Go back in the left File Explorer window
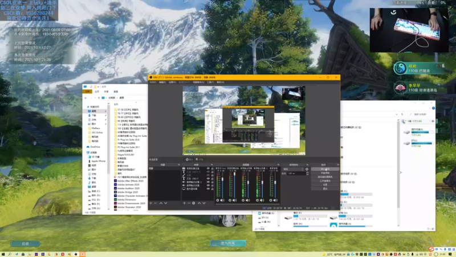The height and width of the screenshot is (257, 456). [85, 98]
